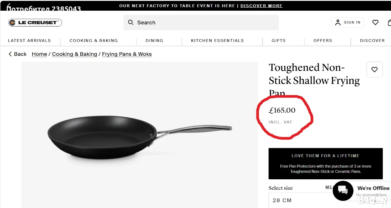
Task: Click the Sign In user icon
Action: point(338,22)
